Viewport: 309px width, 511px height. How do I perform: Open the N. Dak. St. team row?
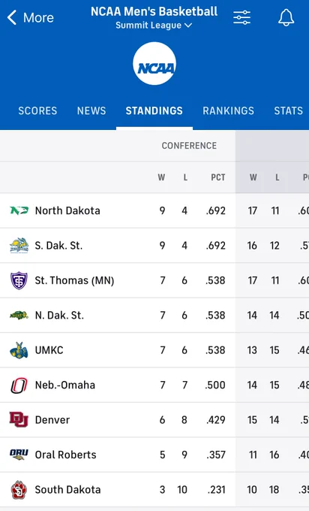pyautogui.click(x=154, y=315)
